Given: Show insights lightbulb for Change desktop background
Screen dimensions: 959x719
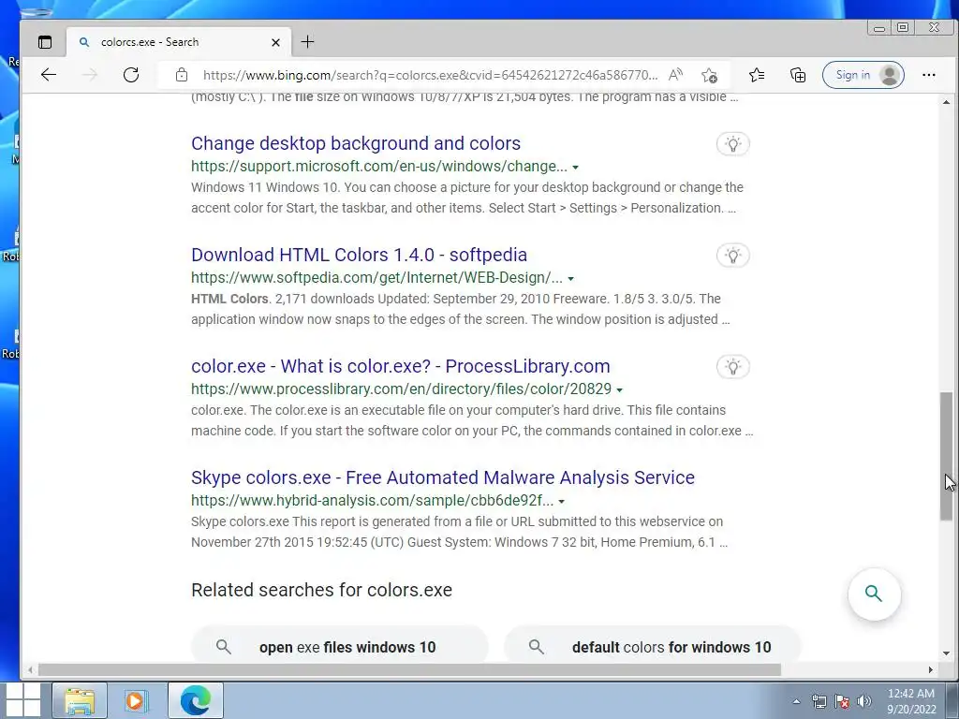Looking at the screenshot, I should (x=732, y=144).
